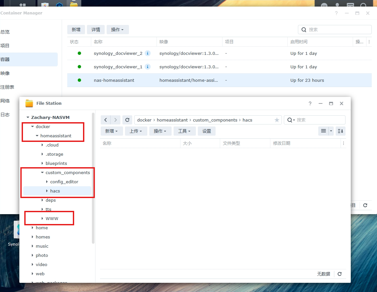Image resolution: width=377 pixels, height=292 pixels.
Task: Open the 操作 dropdown in File Station
Action: (160, 131)
